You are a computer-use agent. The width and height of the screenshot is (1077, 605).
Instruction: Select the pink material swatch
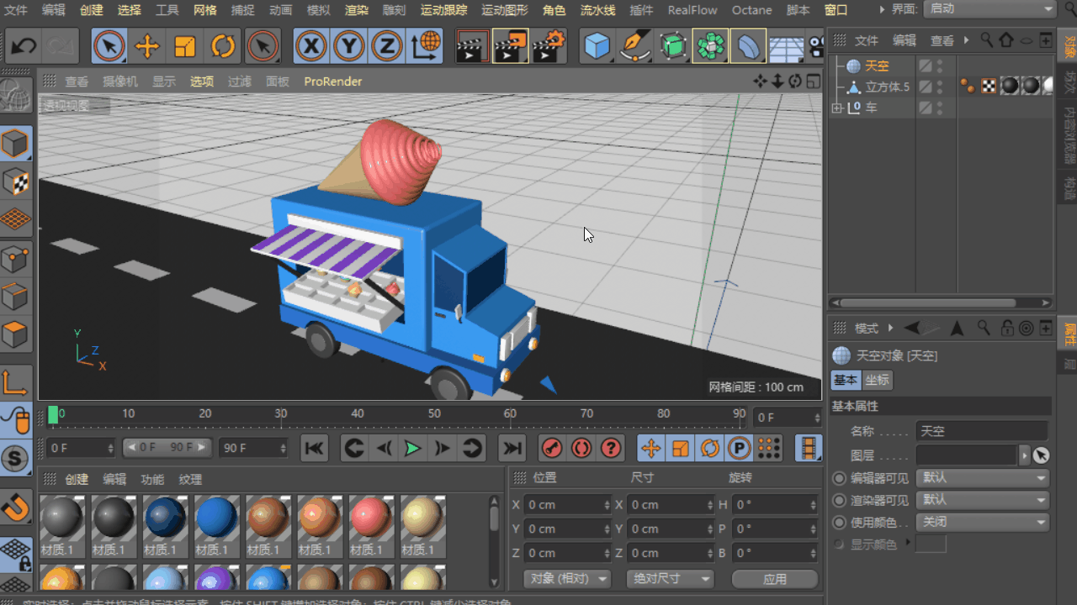[370, 518]
